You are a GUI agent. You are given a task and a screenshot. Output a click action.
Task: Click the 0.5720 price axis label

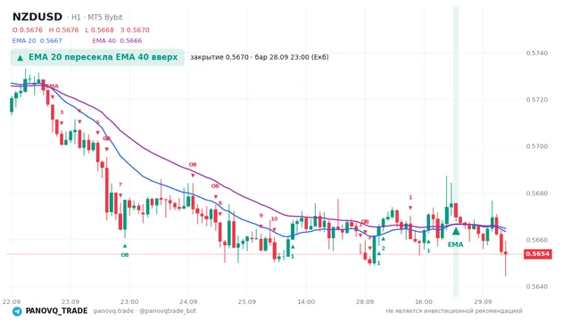tap(537, 100)
